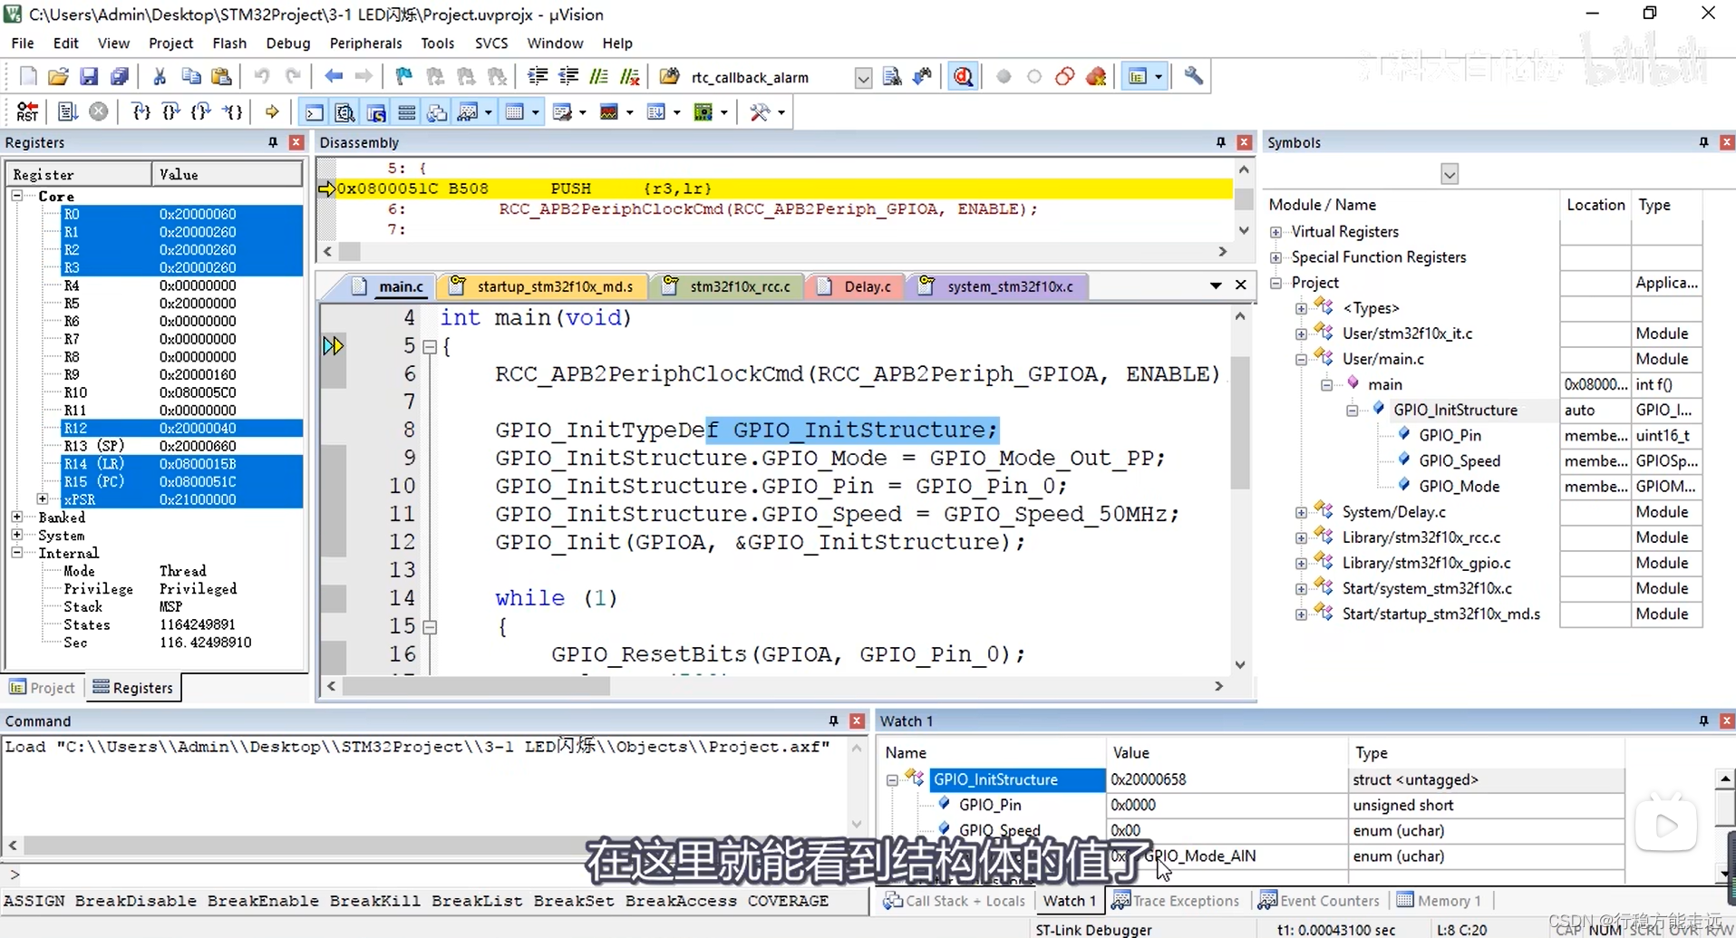Expand Virtual Registers in Symbols
The height and width of the screenshot is (938, 1736).
click(x=1276, y=232)
